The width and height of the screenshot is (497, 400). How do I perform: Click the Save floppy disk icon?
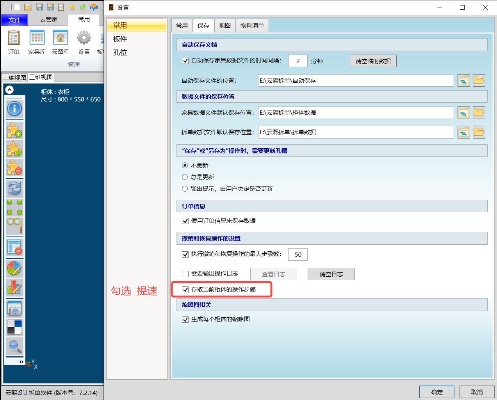coord(39,7)
